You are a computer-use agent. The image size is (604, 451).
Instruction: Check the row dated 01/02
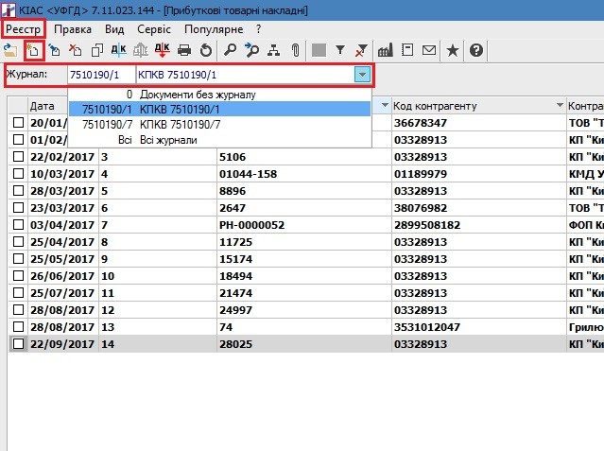[18, 140]
